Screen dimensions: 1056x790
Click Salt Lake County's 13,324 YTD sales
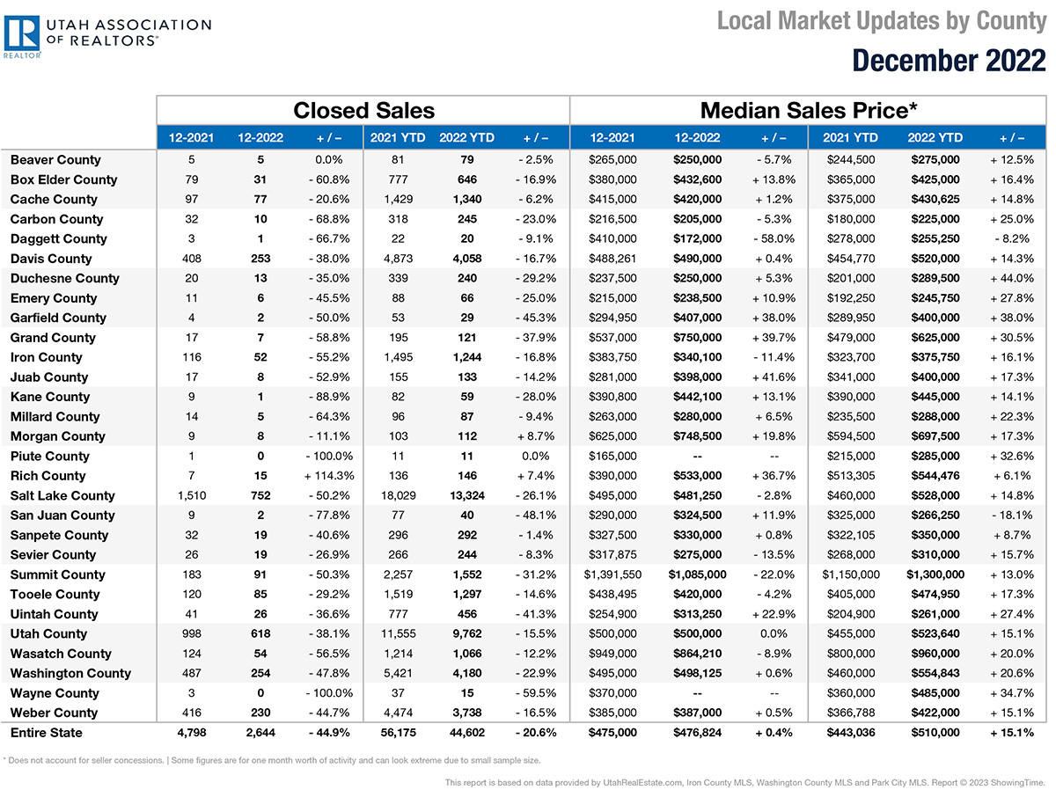[x=467, y=495]
